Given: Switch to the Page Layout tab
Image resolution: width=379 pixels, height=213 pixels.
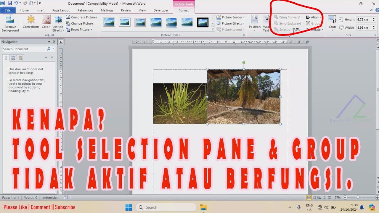Looking at the screenshot, I should tap(61, 10).
